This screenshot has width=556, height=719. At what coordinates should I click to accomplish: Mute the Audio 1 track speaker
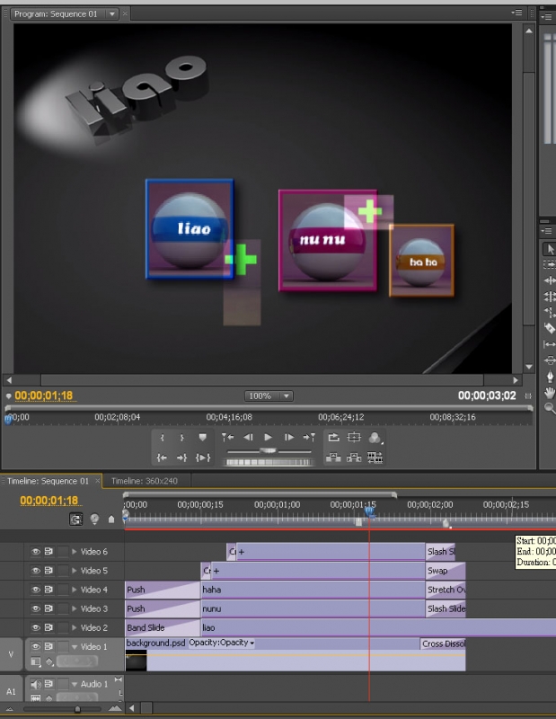pos(36,685)
